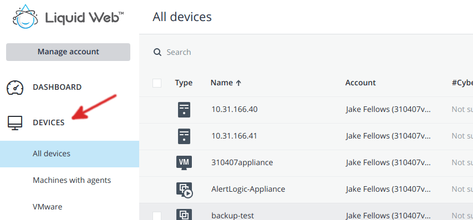Sort by the Account column header
Viewport: 473px width, 220px height.
point(360,83)
